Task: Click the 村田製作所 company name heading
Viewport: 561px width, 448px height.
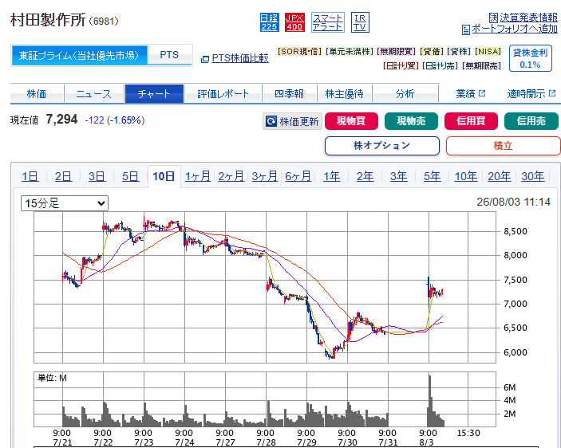Action: tap(48, 20)
